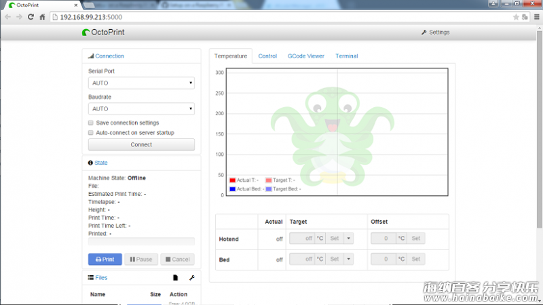The width and height of the screenshot is (543, 305).
Task: Click the Files list icon
Action: click(x=91, y=277)
